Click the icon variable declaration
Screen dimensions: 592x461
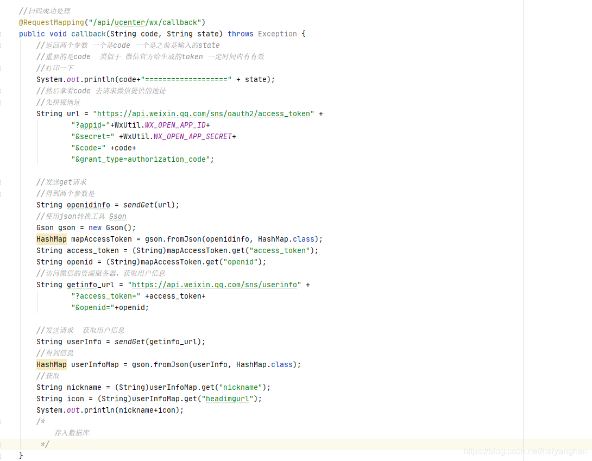(75, 399)
